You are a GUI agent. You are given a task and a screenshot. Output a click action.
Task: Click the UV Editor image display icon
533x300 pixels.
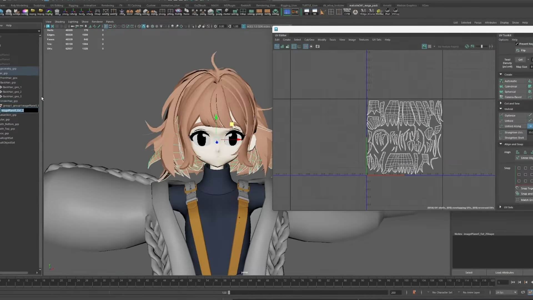(424, 46)
